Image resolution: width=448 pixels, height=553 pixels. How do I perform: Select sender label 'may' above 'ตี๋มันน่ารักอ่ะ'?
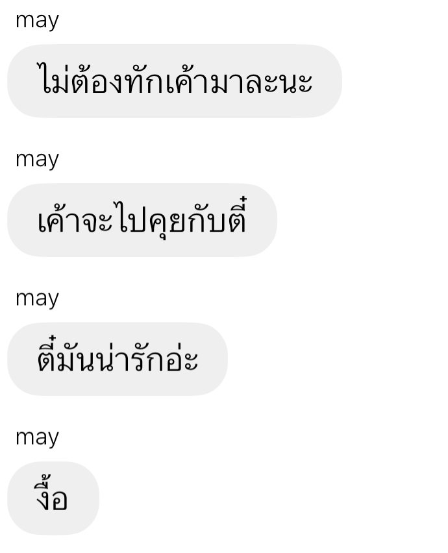click(x=37, y=299)
